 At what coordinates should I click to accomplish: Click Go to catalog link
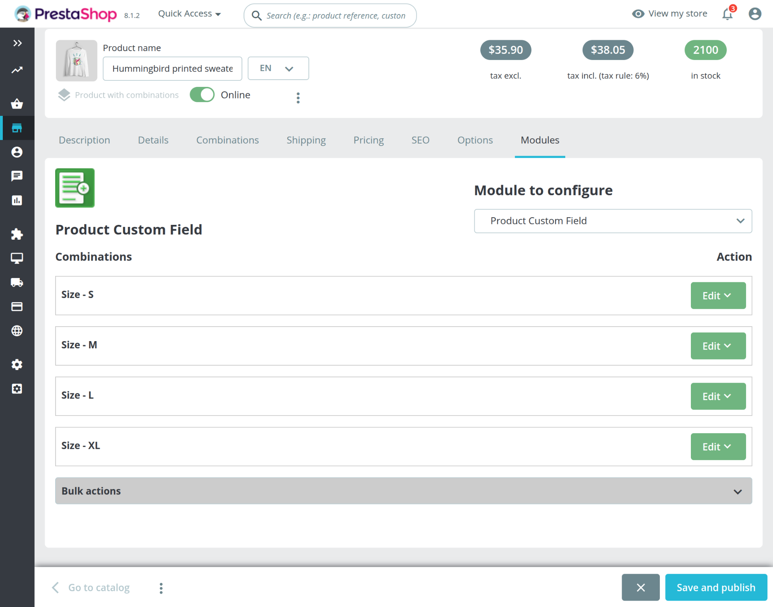point(99,587)
